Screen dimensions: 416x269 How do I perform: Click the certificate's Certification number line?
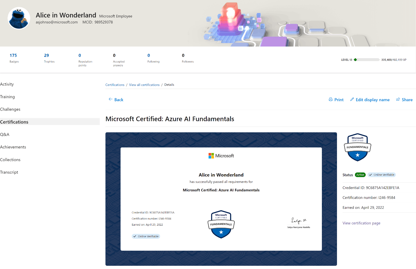click(x=151, y=219)
